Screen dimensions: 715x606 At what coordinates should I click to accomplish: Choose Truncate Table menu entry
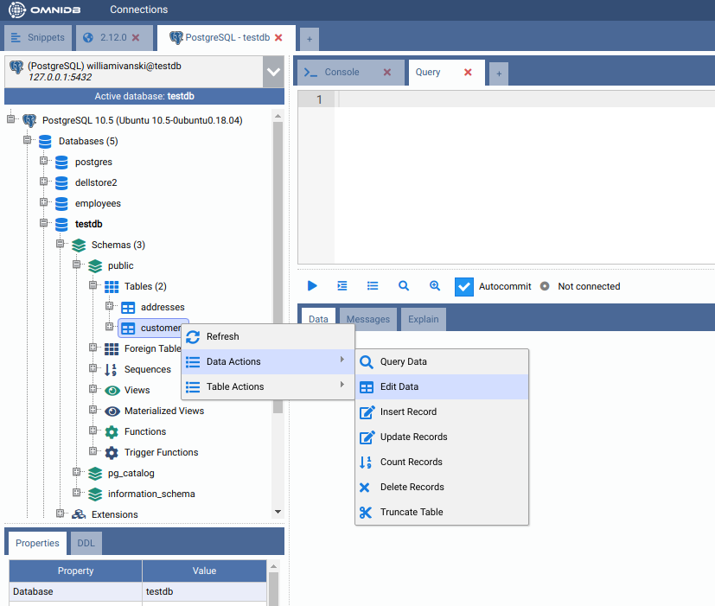(412, 512)
